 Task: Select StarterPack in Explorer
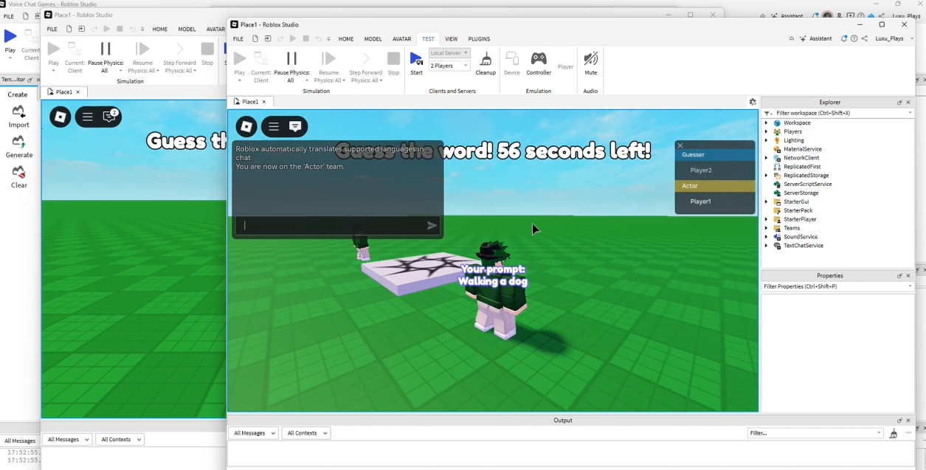[798, 210]
